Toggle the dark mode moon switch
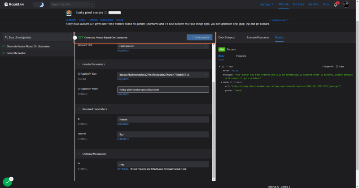The image size is (359, 188). click(39, 4)
